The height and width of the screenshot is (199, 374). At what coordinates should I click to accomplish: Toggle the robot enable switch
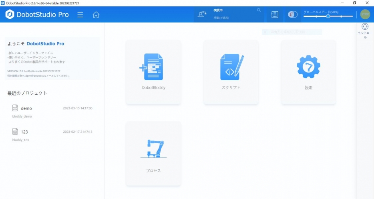click(293, 14)
